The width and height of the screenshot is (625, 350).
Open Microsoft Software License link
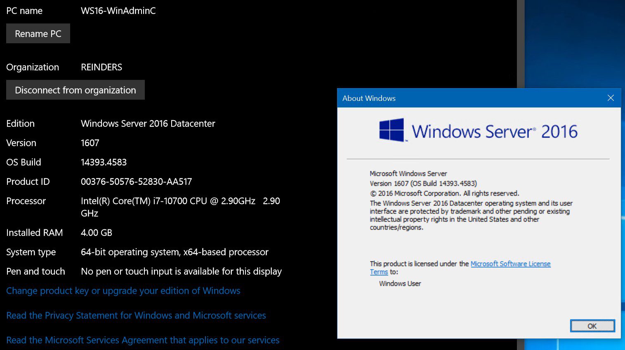point(510,264)
